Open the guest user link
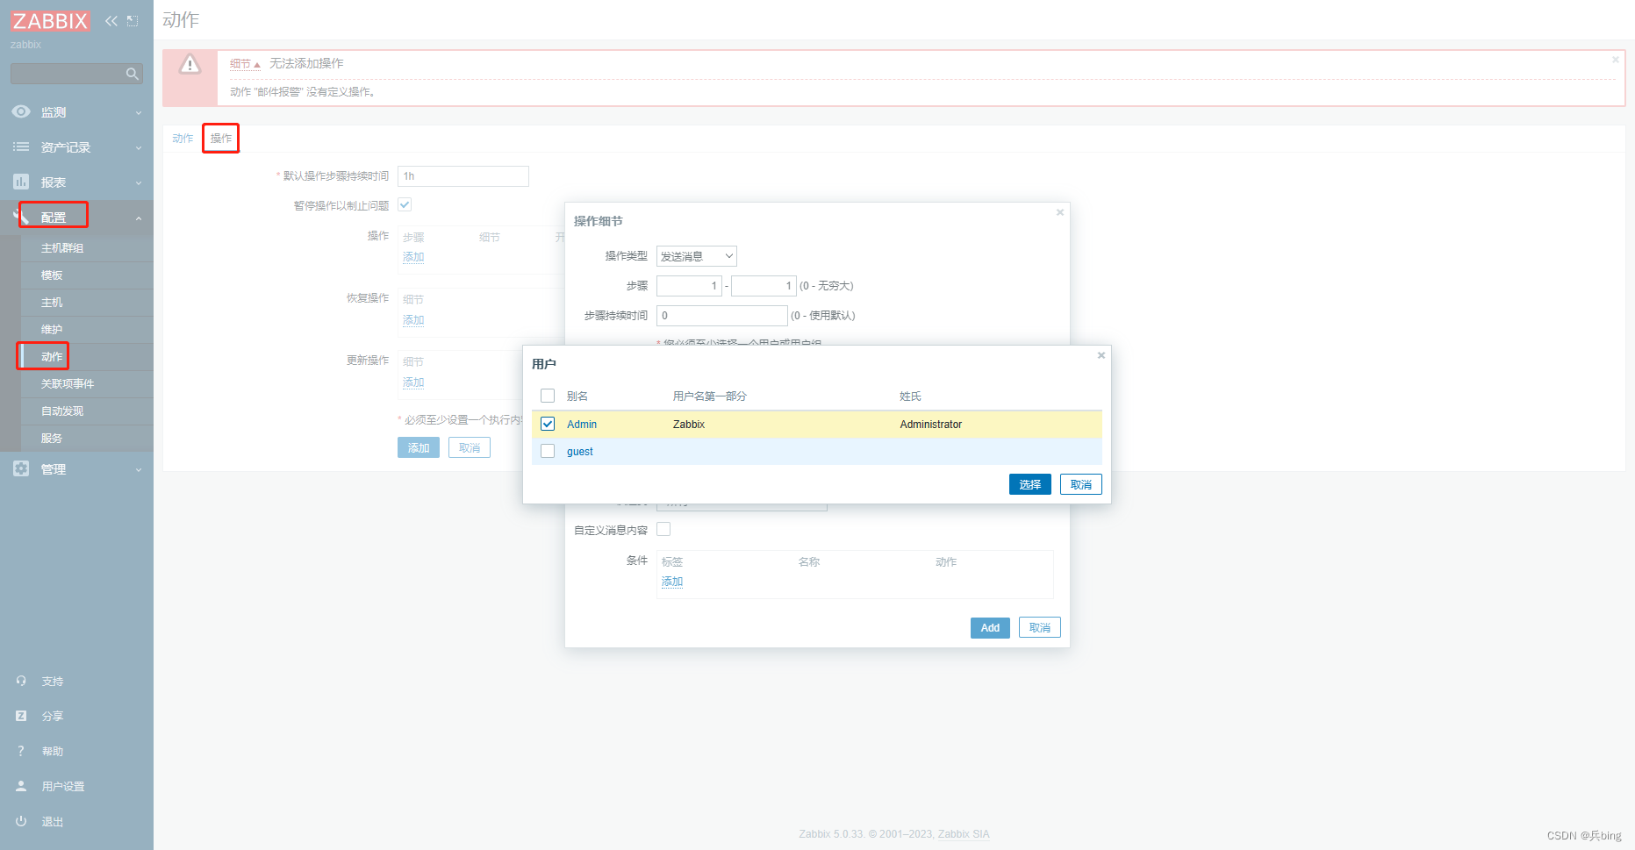 [580, 451]
